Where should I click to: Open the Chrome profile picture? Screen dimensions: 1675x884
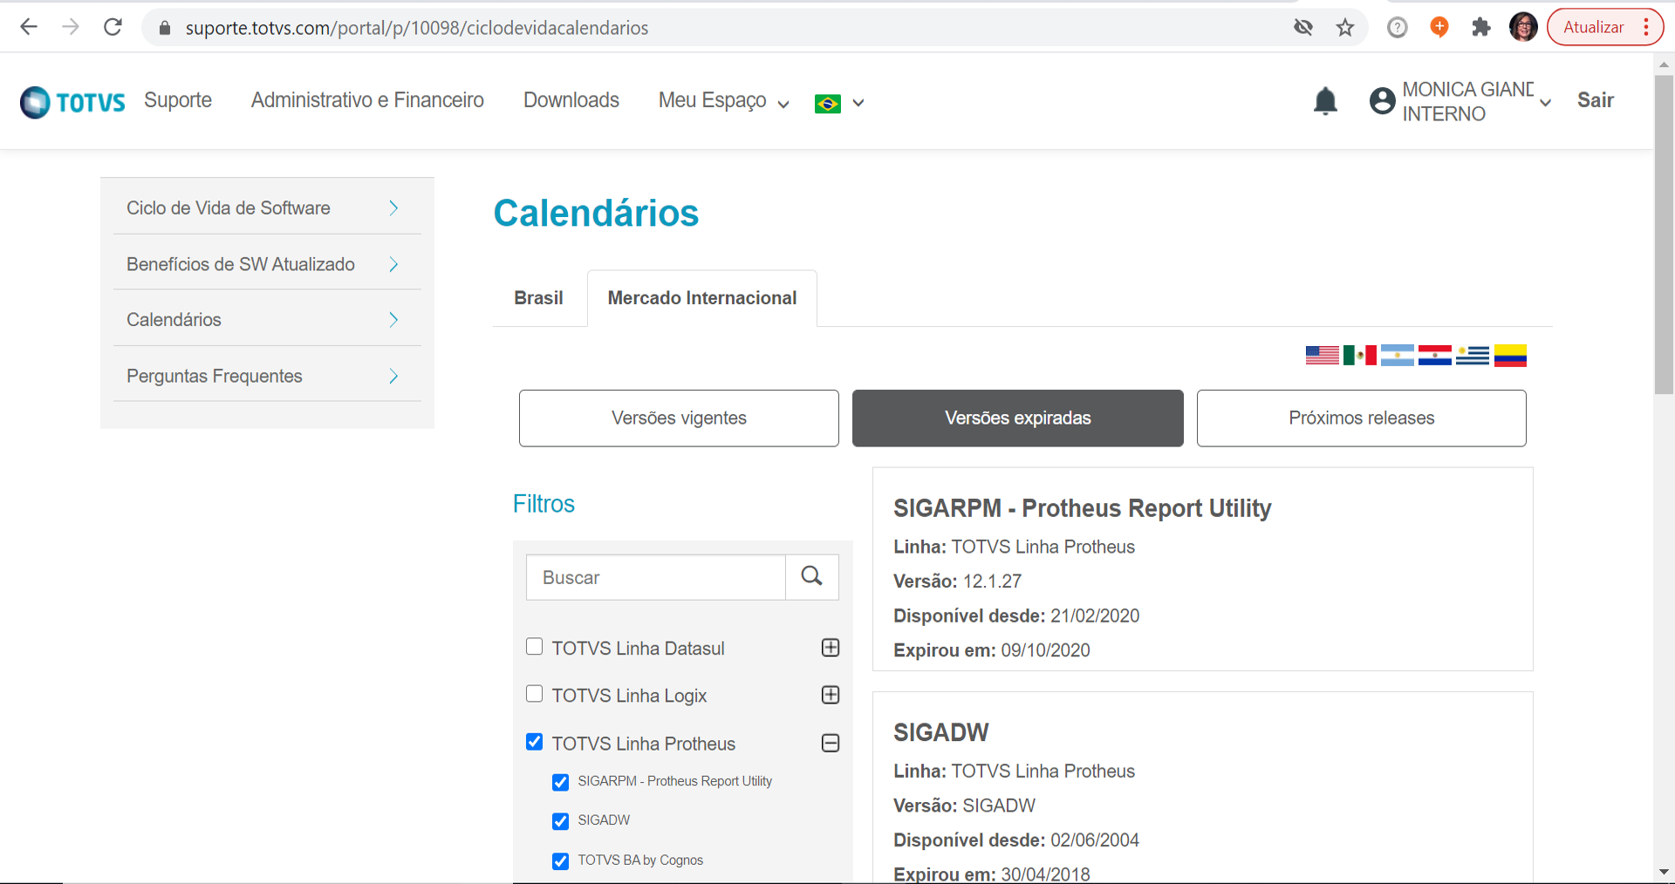pyautogui.click(x=1523, y=27)
